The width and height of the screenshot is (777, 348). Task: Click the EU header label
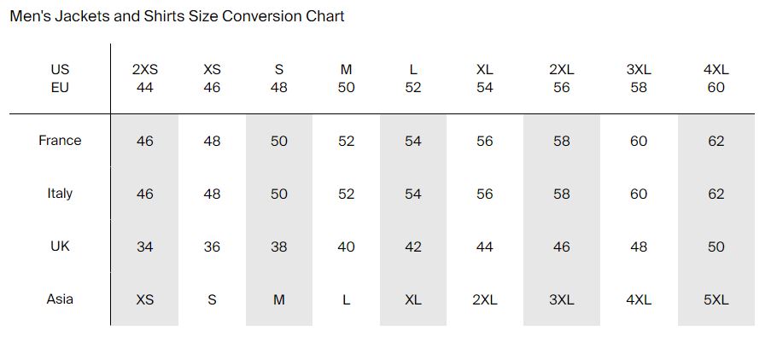[x=60, y=88]
